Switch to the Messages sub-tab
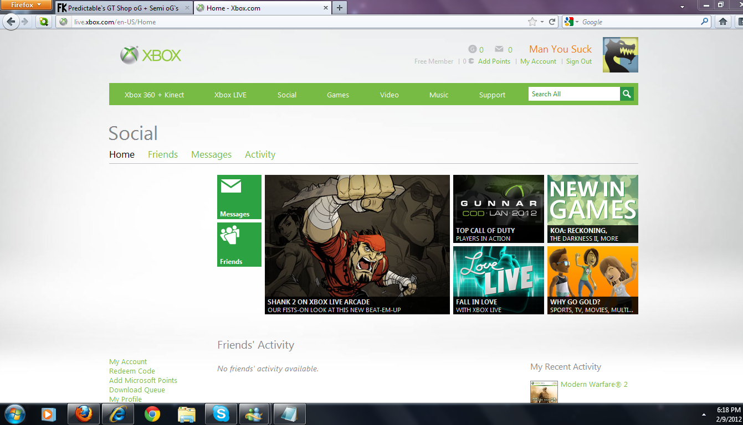 [x=211, y=154]
